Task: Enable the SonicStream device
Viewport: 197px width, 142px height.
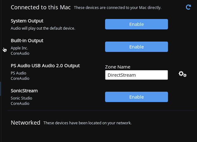Action: [x=137, y=97]
